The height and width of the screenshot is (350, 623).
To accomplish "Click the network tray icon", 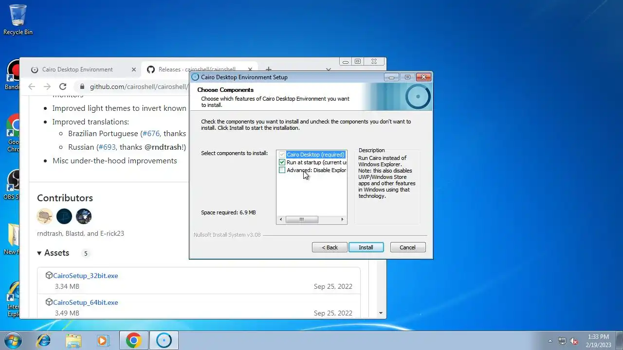I will click(x=562, y=341).
